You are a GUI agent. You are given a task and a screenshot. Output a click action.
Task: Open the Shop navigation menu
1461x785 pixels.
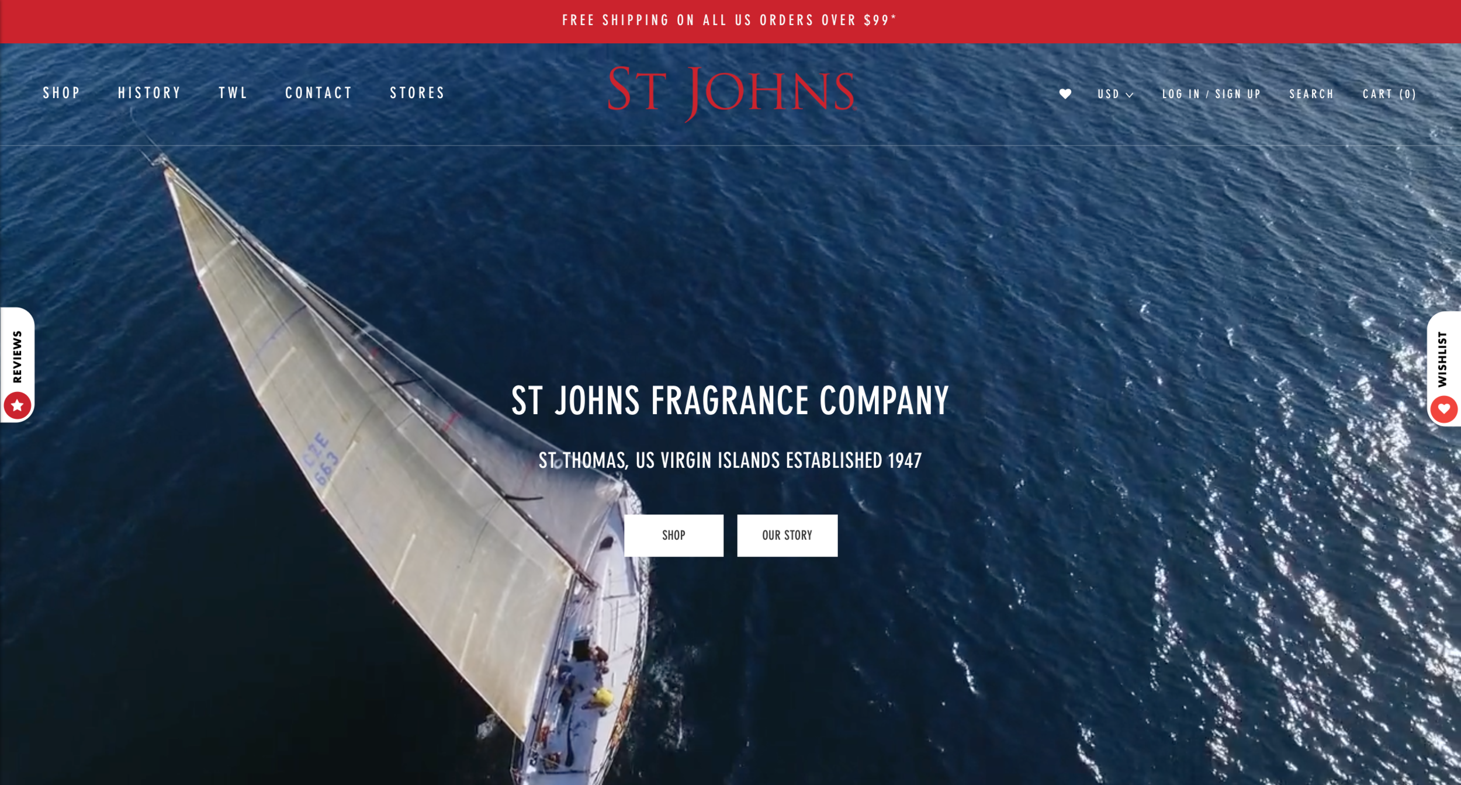pos(61,93)
